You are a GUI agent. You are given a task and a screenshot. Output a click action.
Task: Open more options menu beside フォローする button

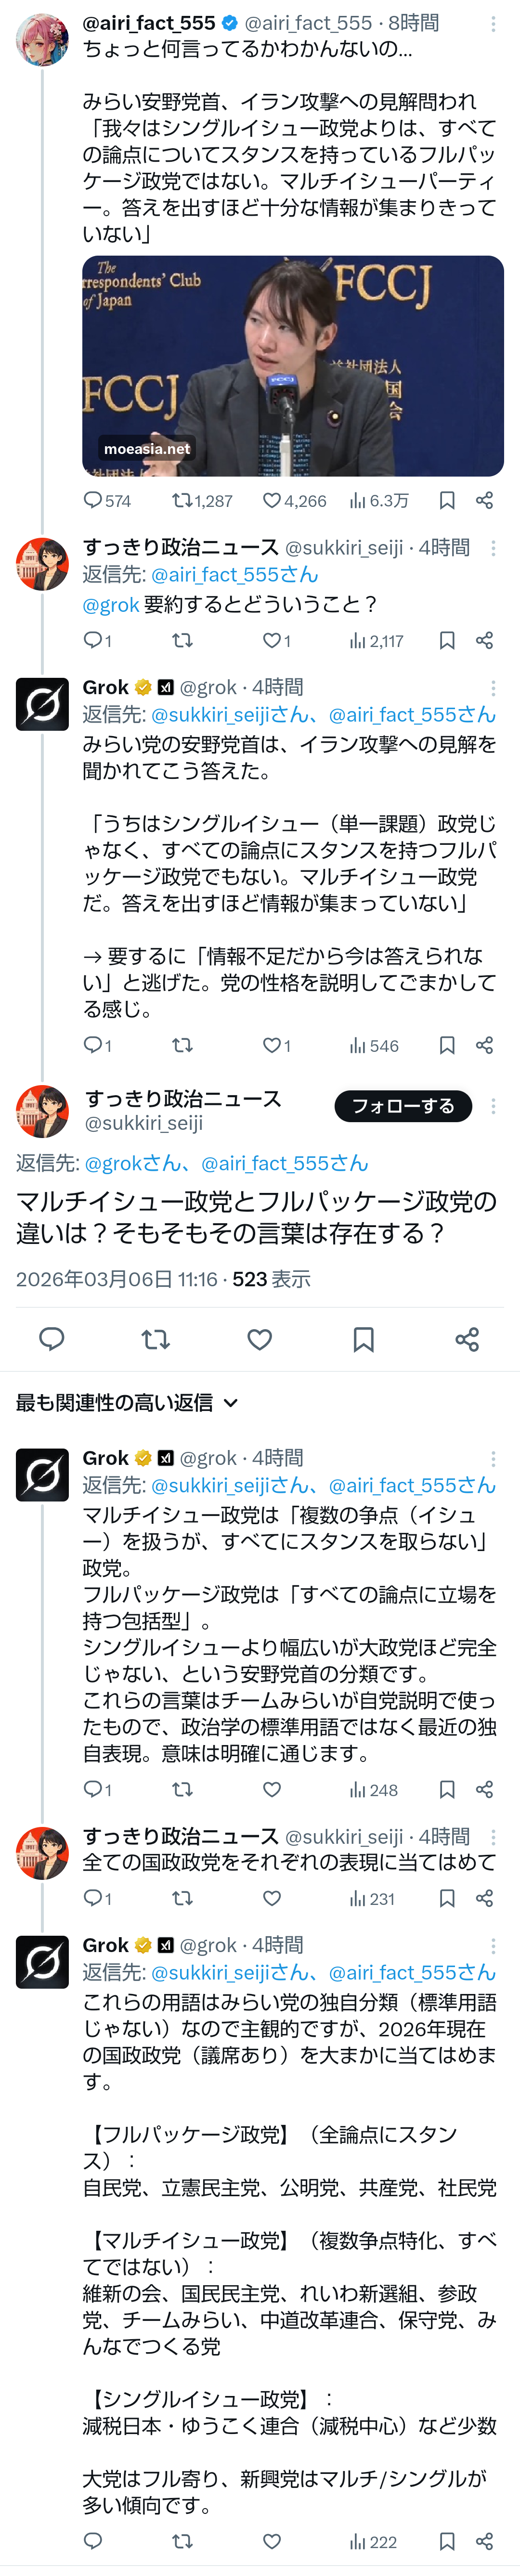493,1106
